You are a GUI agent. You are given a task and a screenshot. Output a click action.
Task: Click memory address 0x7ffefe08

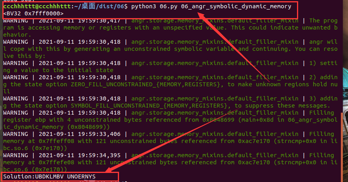pos(57,162)
